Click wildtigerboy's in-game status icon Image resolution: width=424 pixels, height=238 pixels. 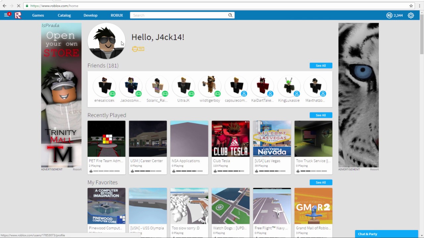[x=218, y=94]
